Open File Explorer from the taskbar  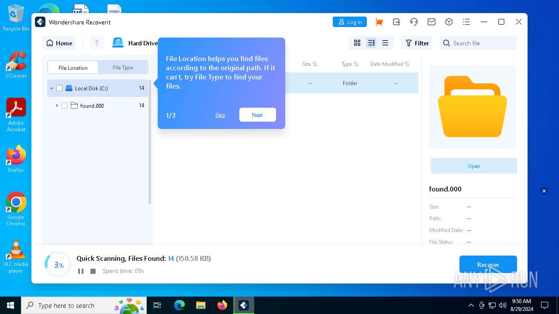[x=200, y=305]
